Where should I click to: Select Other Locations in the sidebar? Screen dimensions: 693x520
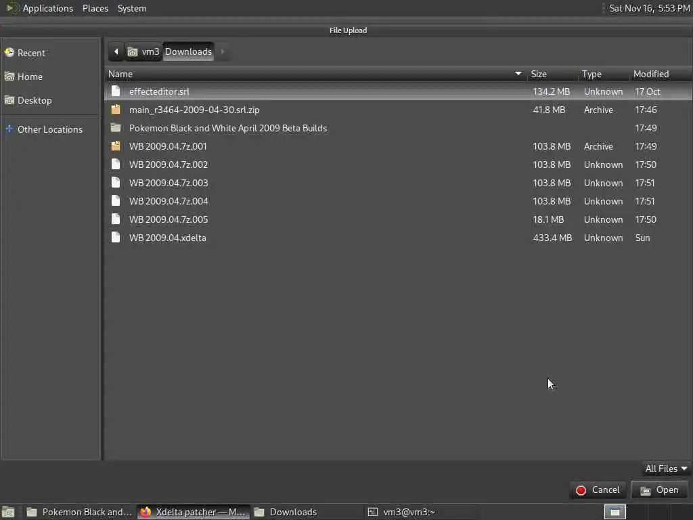click(51, 129)
